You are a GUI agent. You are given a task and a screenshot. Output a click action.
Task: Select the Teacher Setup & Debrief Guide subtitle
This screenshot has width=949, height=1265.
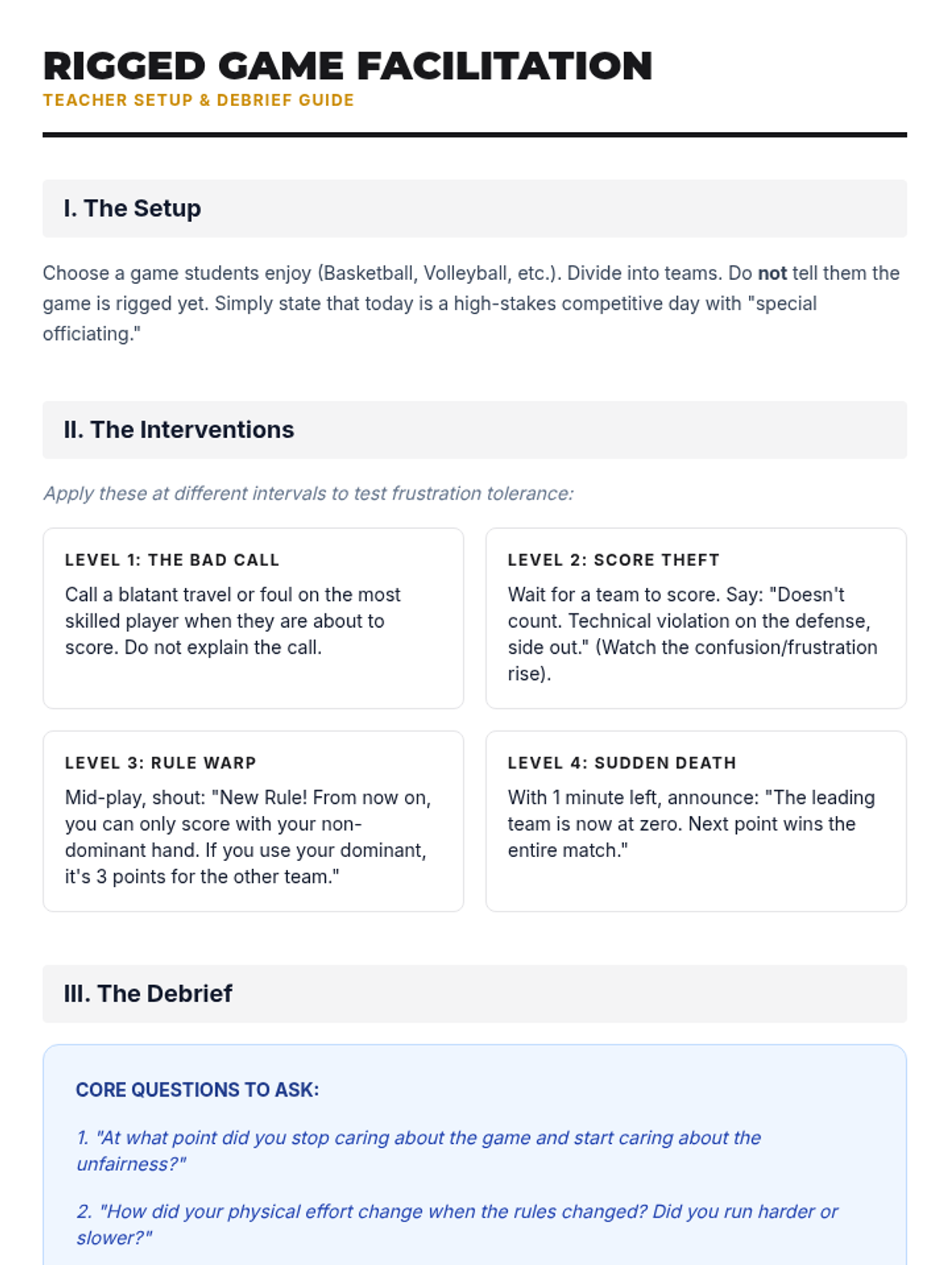point(198,100)
